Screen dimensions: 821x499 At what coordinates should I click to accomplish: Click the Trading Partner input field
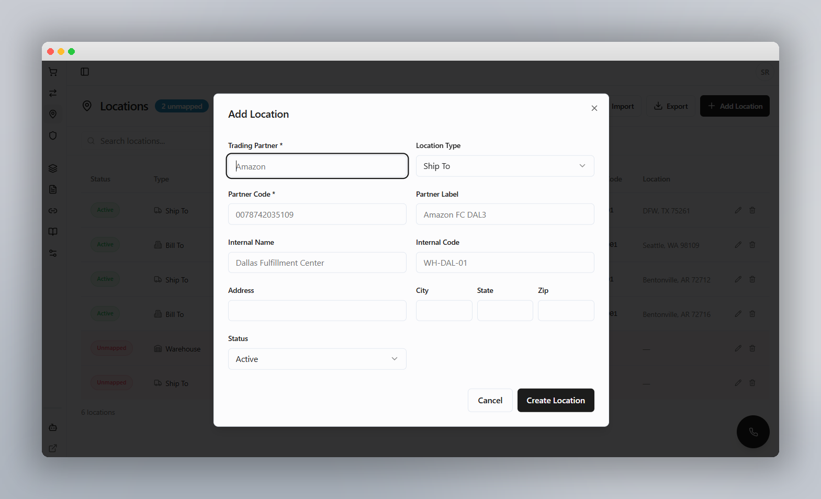[317, 166]
